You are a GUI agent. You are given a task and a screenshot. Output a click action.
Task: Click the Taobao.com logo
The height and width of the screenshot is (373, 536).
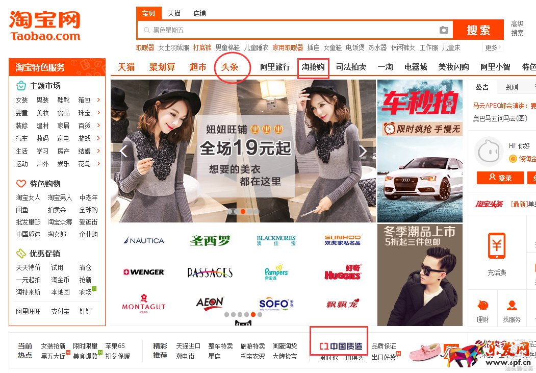tap(45, 26)
